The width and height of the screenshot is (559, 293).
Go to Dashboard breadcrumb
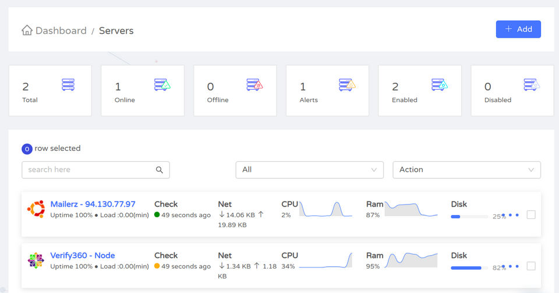click(x=61, y=30)
